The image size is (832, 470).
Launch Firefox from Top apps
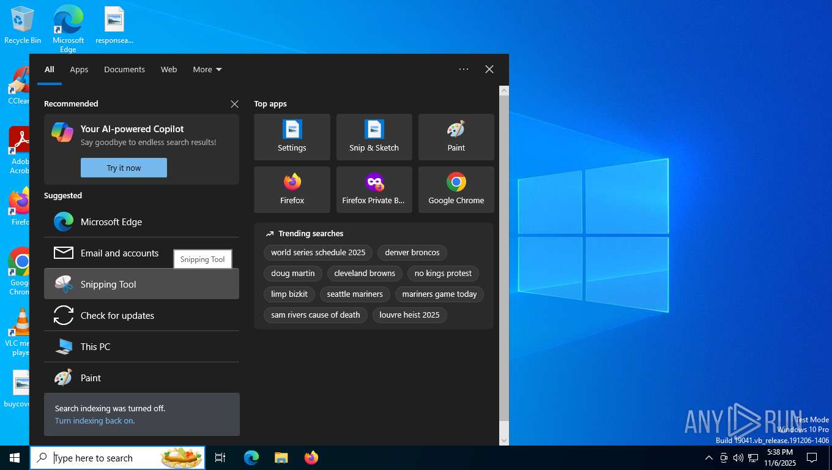point(292,190)
